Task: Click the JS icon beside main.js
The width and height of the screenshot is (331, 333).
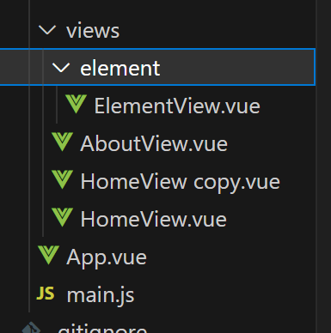Action: click(46, 294)
